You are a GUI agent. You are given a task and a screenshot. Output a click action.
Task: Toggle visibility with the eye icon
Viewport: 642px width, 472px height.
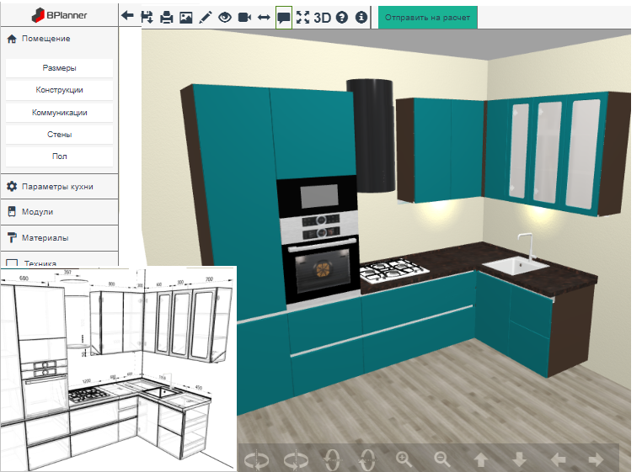pyautogui.click(x=225, y=17)
